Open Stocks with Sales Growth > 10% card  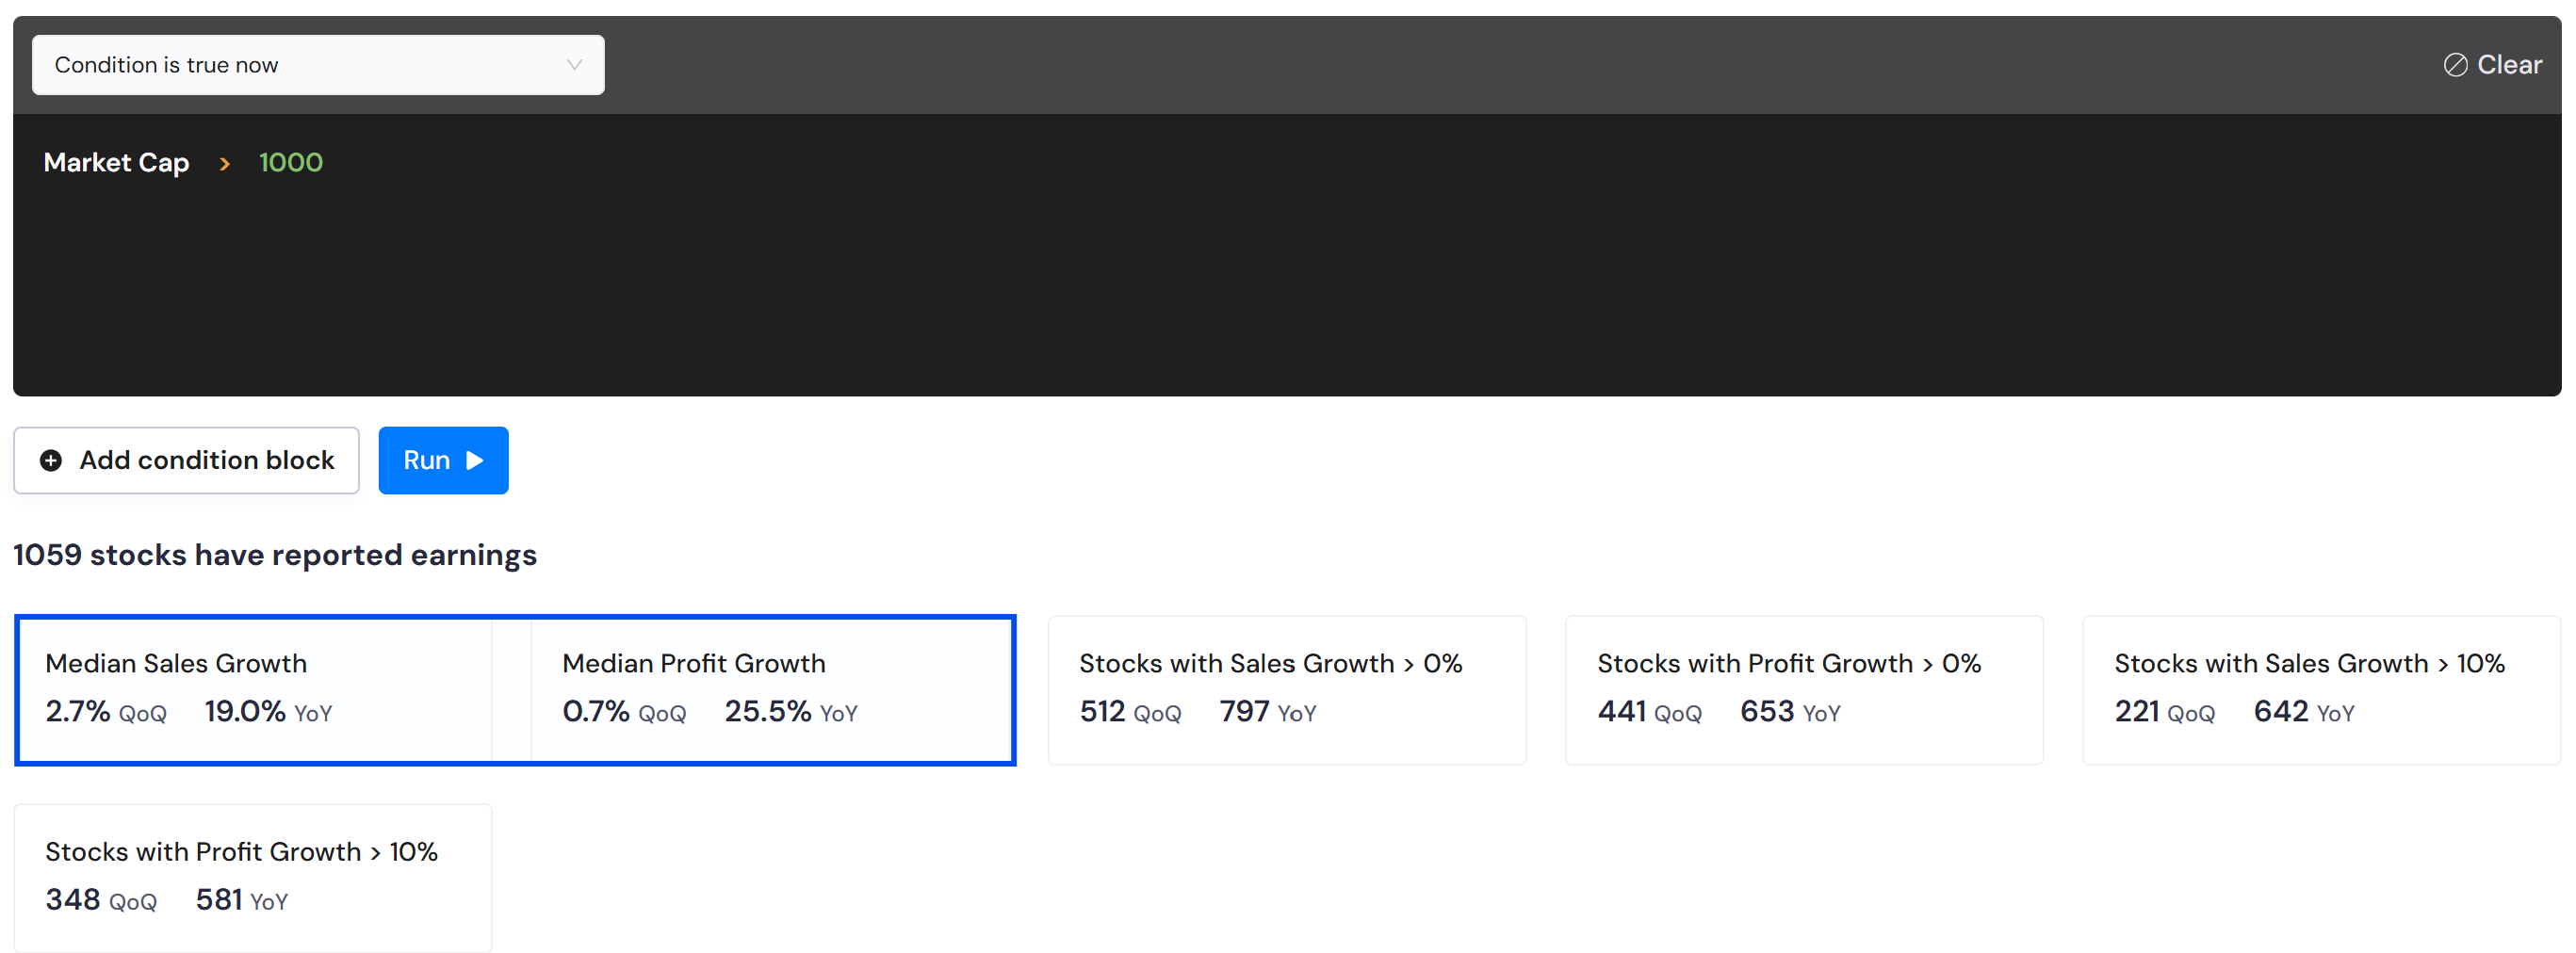click(x=2321, y=690)
